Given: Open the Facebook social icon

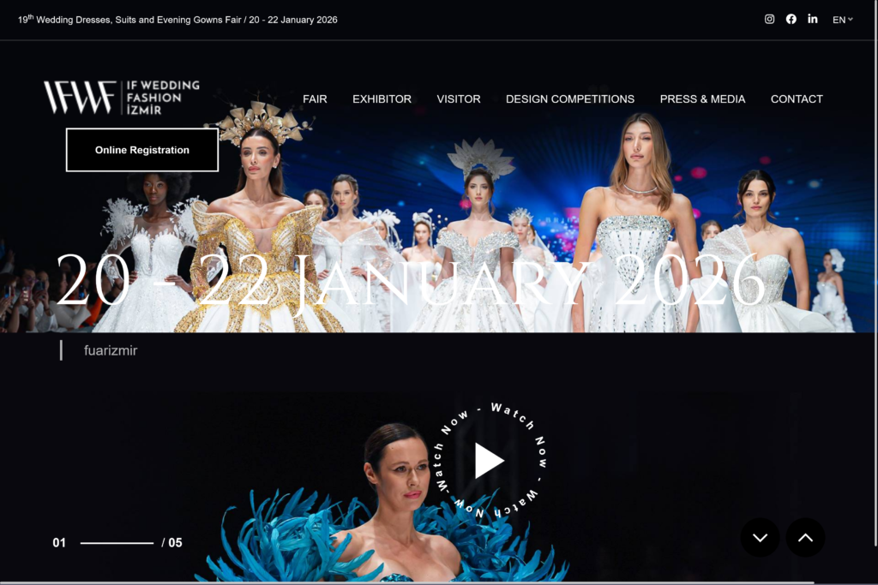Looking at the screenshot, I should (791, 19).
